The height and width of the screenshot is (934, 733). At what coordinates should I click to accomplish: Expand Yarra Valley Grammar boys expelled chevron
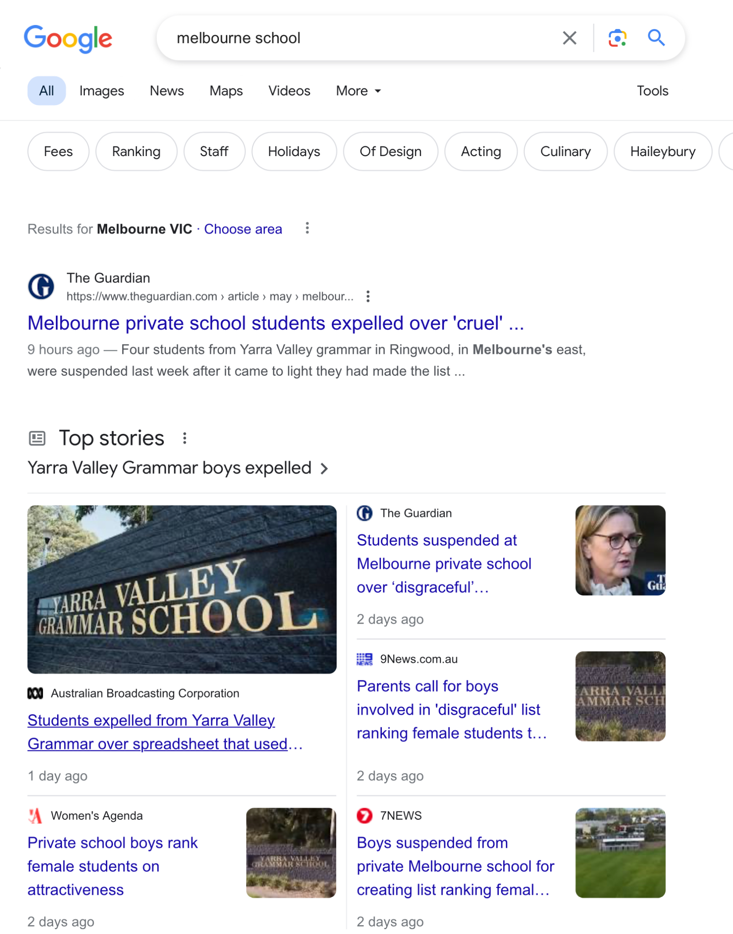coord(324,469)
